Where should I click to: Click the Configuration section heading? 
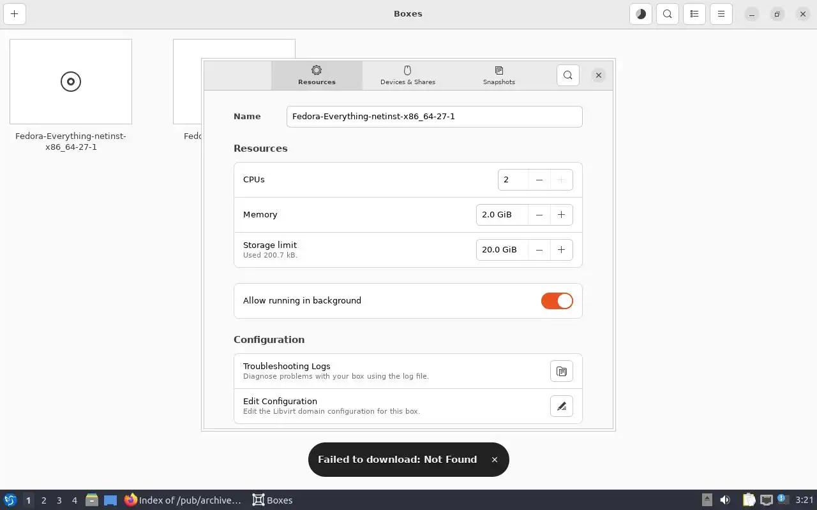pos(269,340)
